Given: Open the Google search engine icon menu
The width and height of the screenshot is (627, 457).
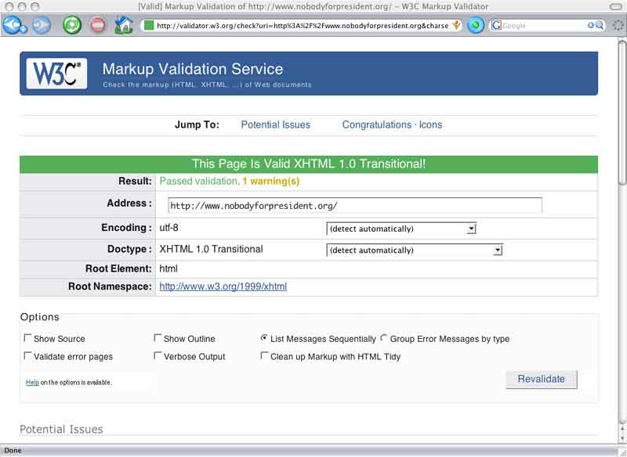Looking at the screenshot, I should click(x=496, y=26).
